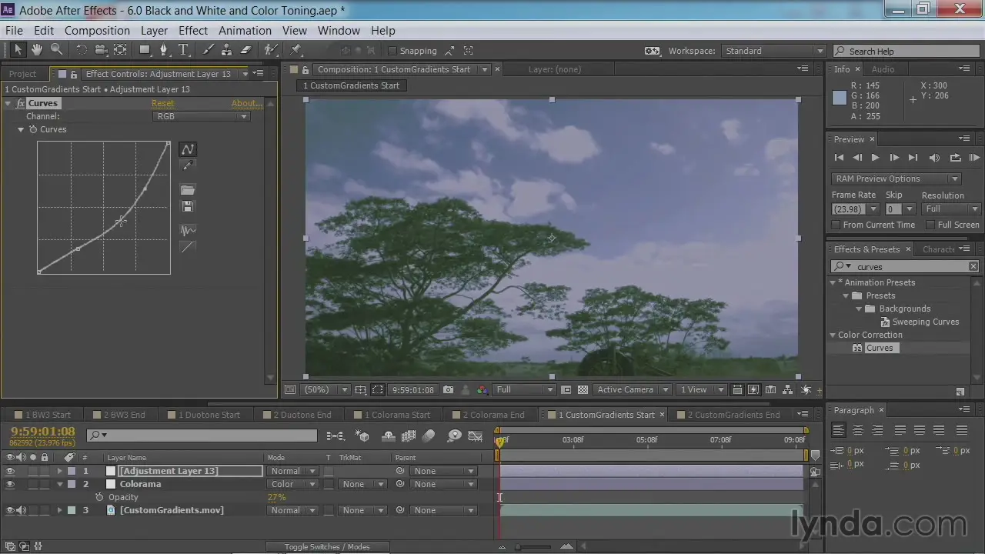The height and width of the screenshot is (554, 985).
Task: Check the Full Screen preview option
Action: tap(930, 225)
